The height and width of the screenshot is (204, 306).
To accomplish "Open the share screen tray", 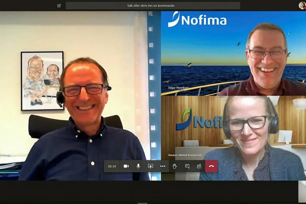I will pyautogui.click(x=150, y=166).
